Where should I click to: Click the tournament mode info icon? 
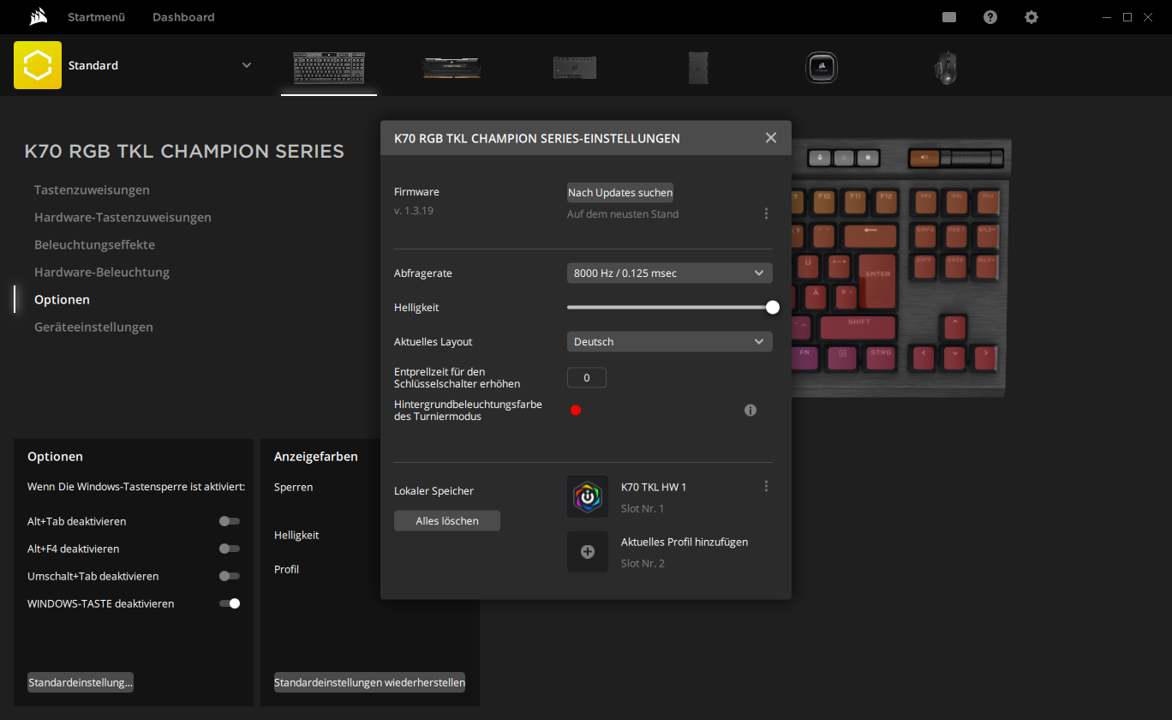750,411
